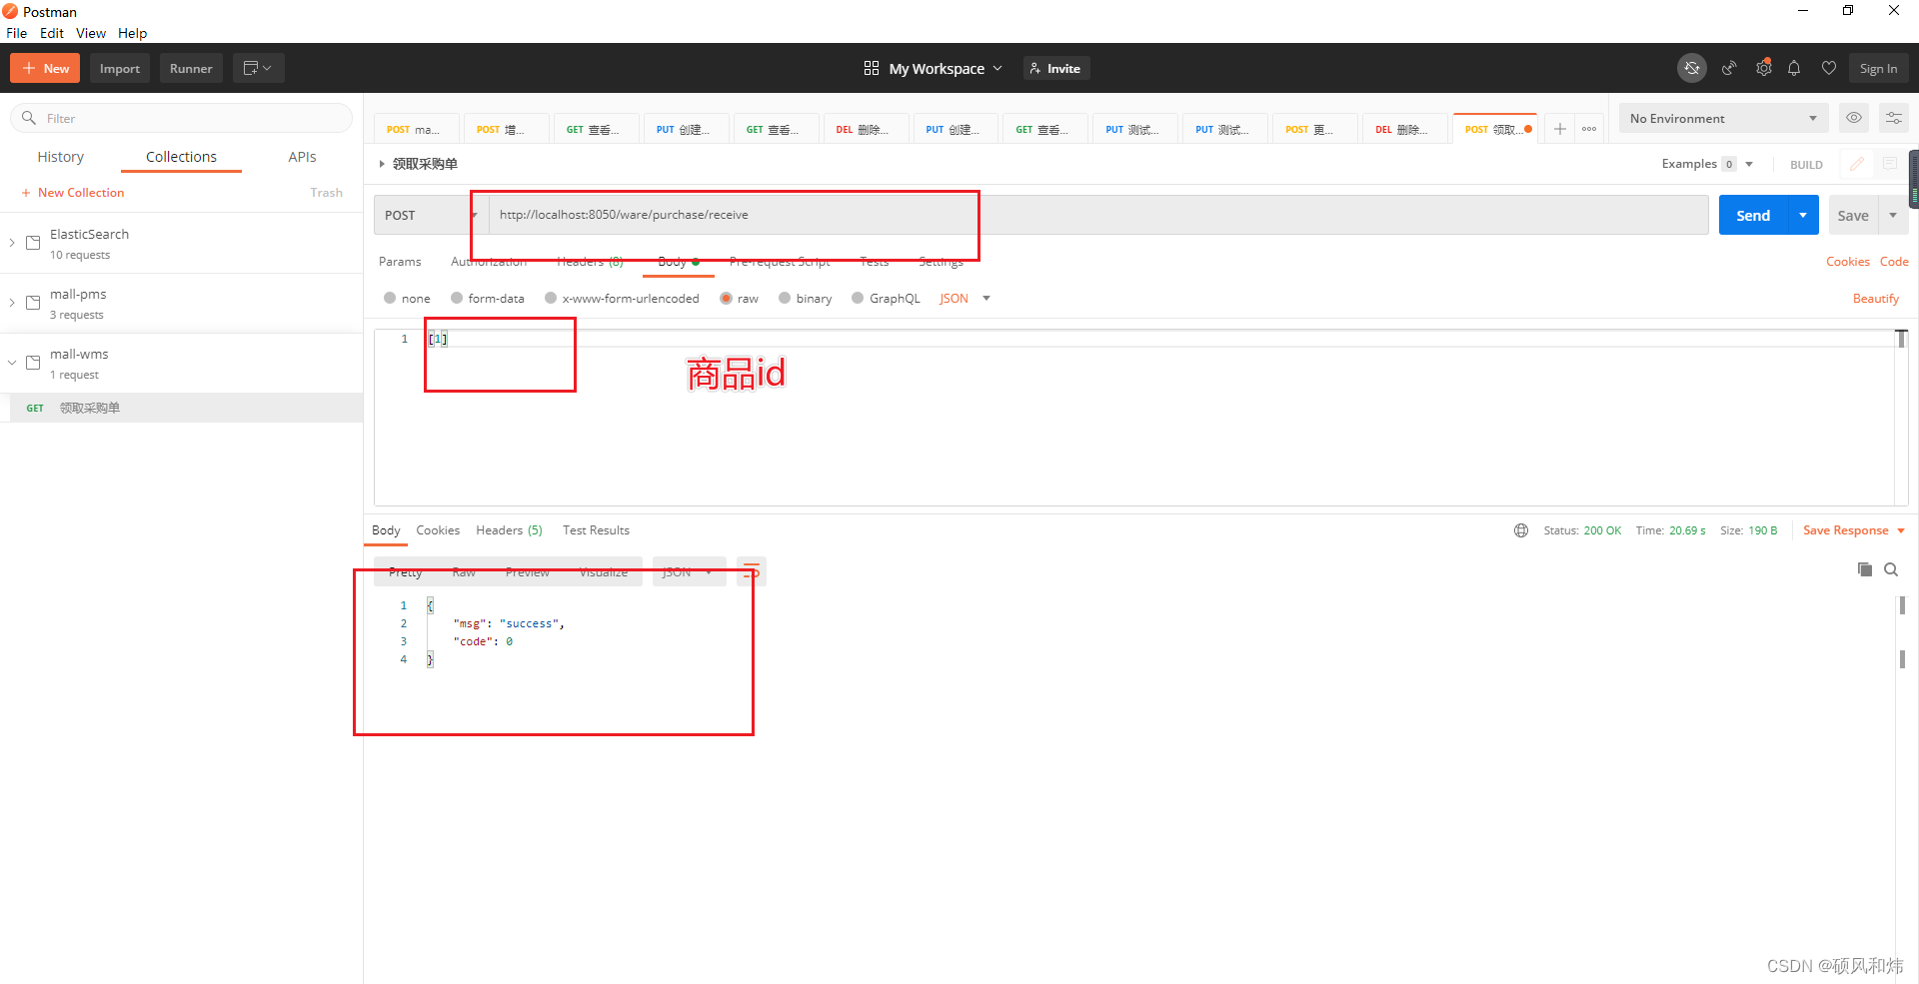
Task: Click the orange New button
Action: click(45, 68)
